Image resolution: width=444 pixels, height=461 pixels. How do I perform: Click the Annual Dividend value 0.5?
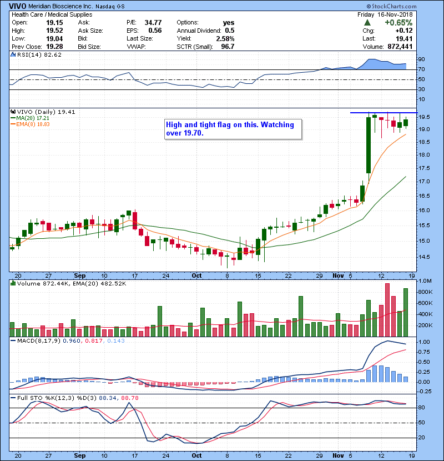pyautogui.click(x=230, y=31)
